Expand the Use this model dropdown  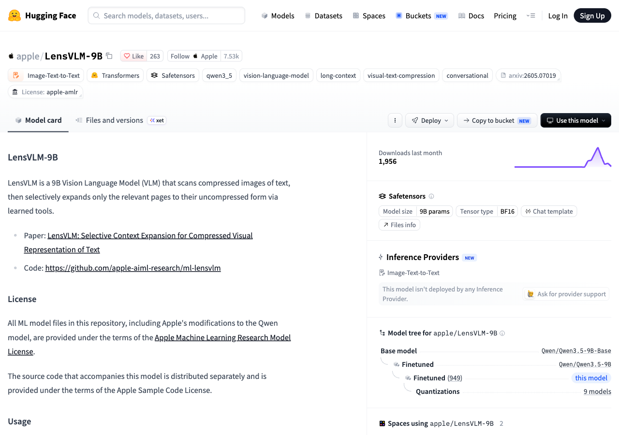click(575, 120)
